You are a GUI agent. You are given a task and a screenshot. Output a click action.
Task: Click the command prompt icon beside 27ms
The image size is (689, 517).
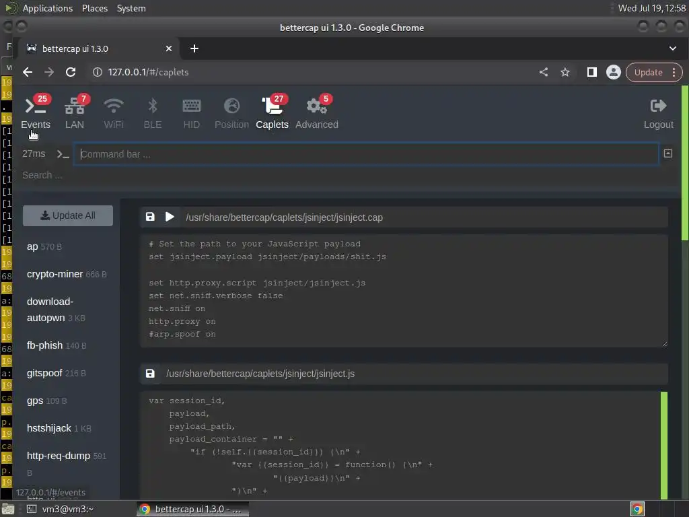pyautogui.click(x=63, y=154)
